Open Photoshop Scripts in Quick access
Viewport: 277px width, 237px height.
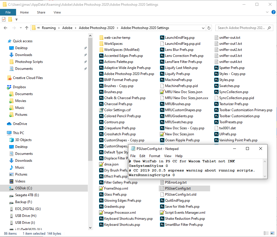(29, 62)
